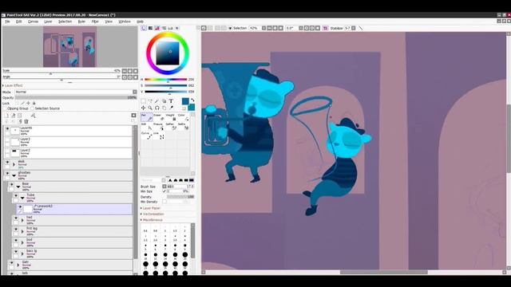
Task: Toggle the Selection visibility checkbox in toolbar
Action: (230, 29)
